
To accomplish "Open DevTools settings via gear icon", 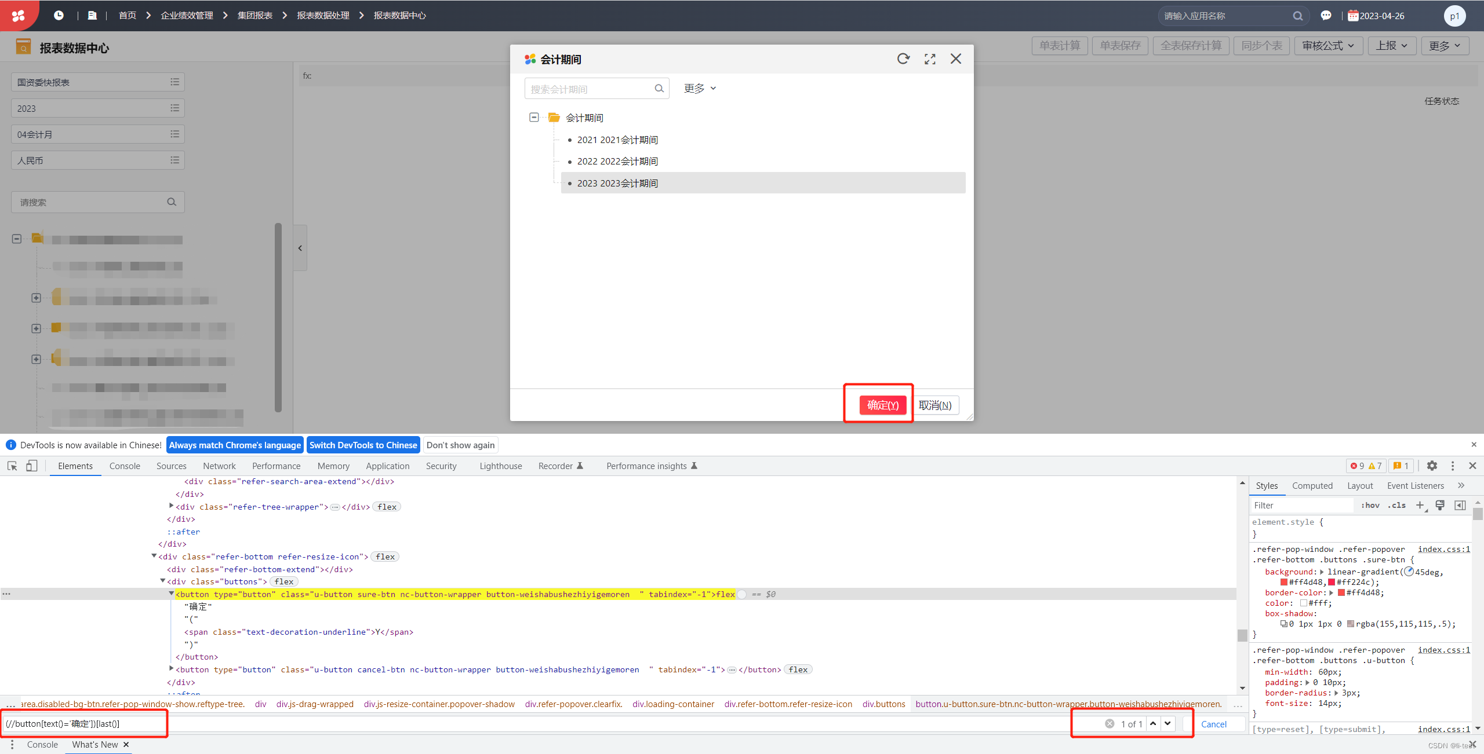I will pyautogui.click(x=1432, y=466).
